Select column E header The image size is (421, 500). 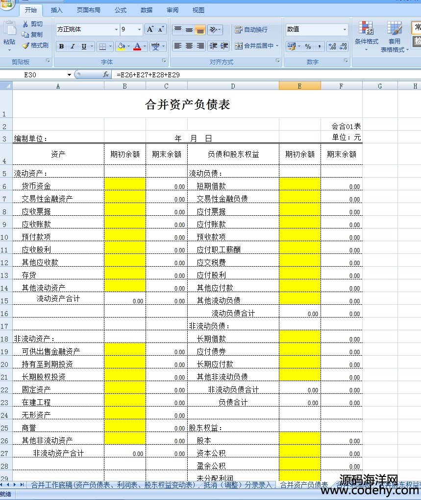click(299, 86)
